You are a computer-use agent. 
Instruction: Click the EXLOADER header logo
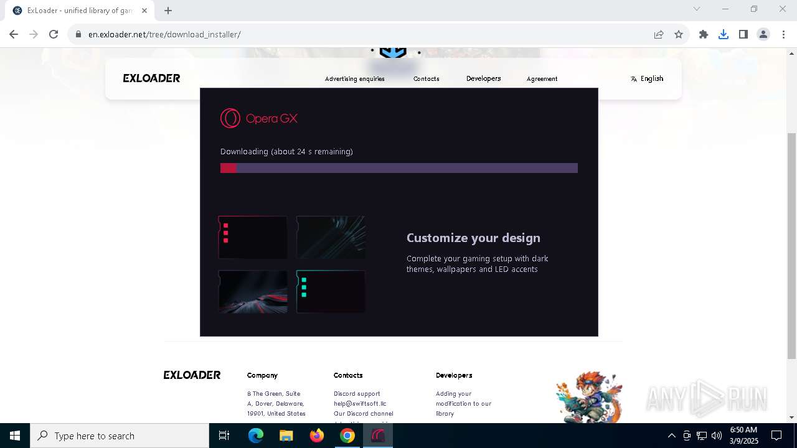tap(151, 78)
